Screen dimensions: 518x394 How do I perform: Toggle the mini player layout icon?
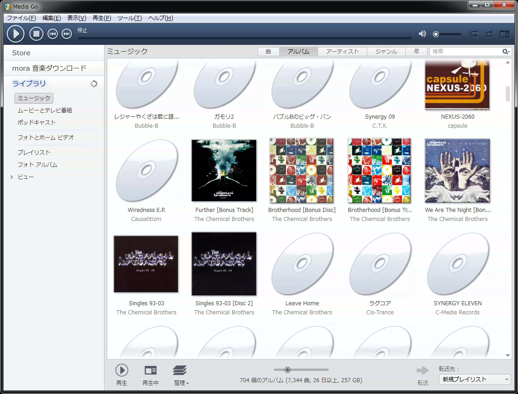(504, 34)
